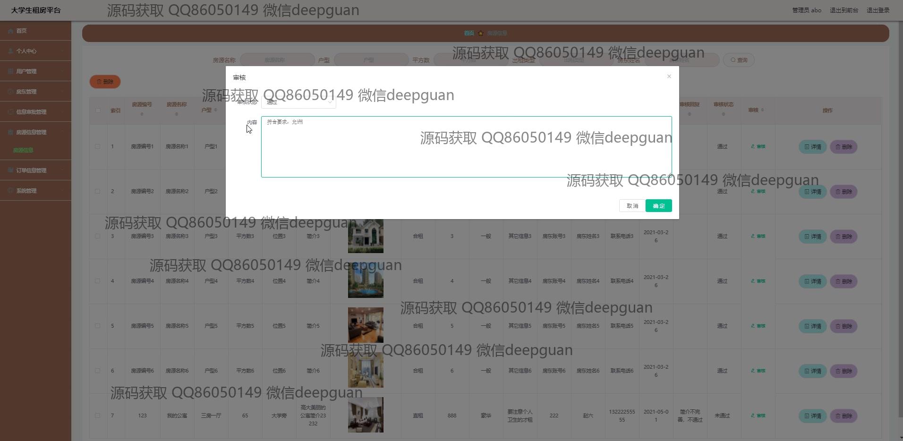Sort by the 审核回复 column arrows
Viewport: 903px width, 441px height.
pyautogui.click(x=689, y=114)
